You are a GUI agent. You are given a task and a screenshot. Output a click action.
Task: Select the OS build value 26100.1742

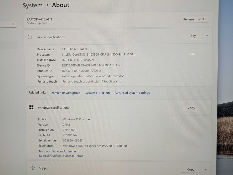point(70,135)
